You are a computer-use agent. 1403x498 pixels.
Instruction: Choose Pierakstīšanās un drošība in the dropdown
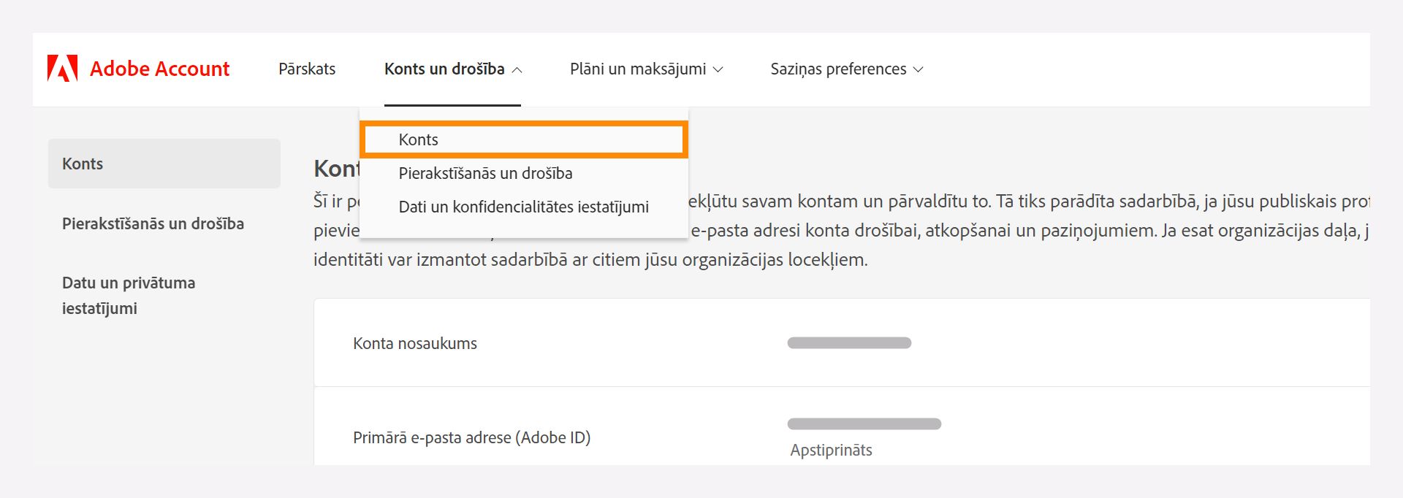pos(485,173)
